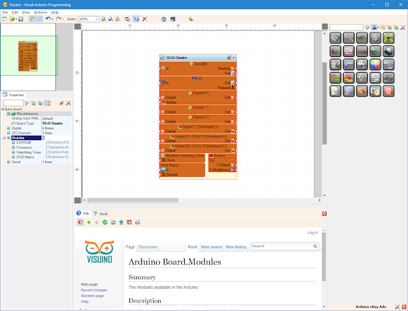Click the component palette search box
Screen dimensions: 408x311
[x=346, y=27]
